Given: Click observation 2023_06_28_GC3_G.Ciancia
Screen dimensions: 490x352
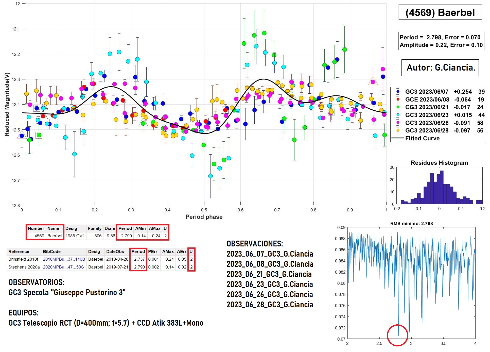Looking at the screenshot, I should click(270, 305).
